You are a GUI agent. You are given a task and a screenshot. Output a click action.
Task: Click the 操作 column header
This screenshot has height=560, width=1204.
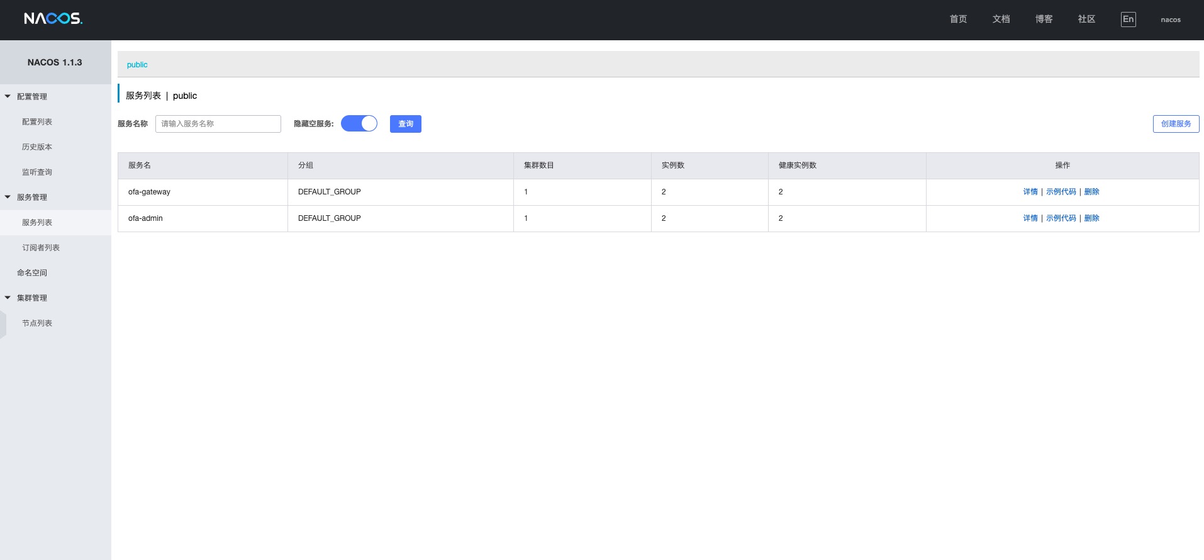pos(1062,165)
